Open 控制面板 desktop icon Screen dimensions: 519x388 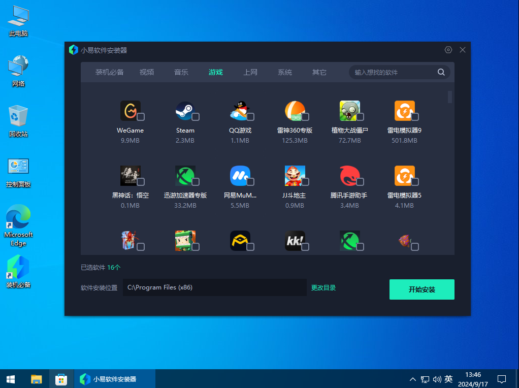pyautogui.click(x=18, y=172)
